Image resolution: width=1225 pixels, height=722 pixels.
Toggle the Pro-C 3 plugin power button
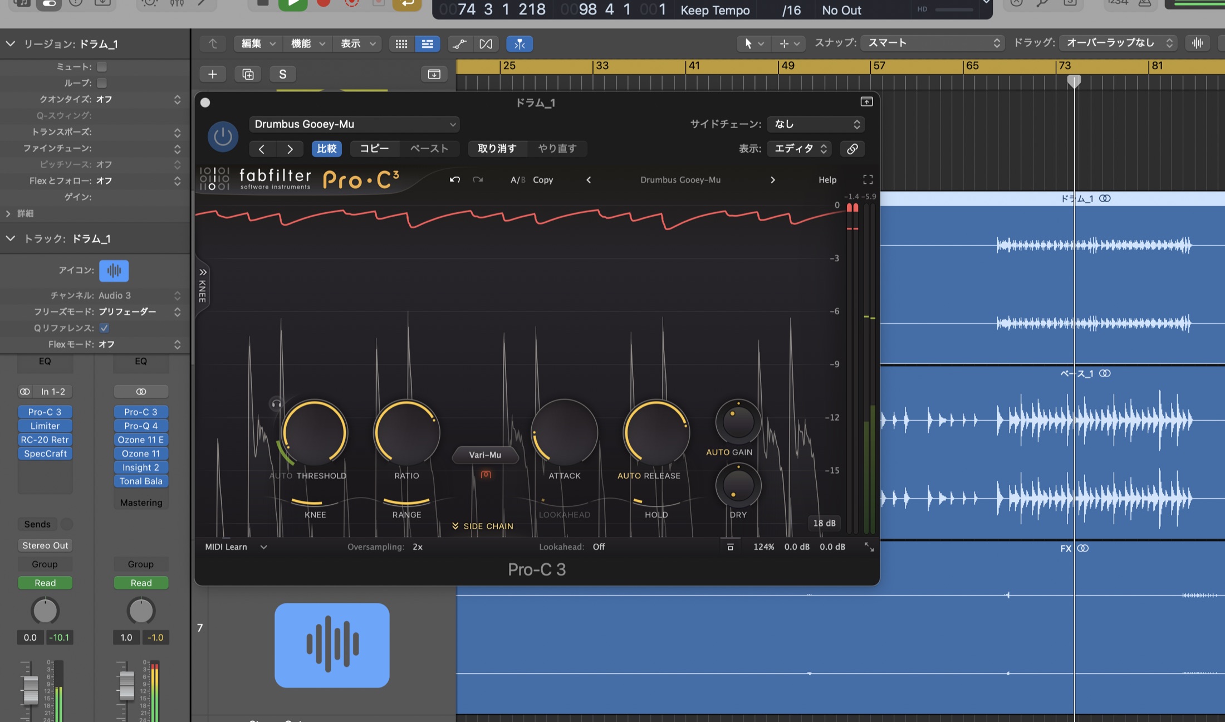point(223,136)
